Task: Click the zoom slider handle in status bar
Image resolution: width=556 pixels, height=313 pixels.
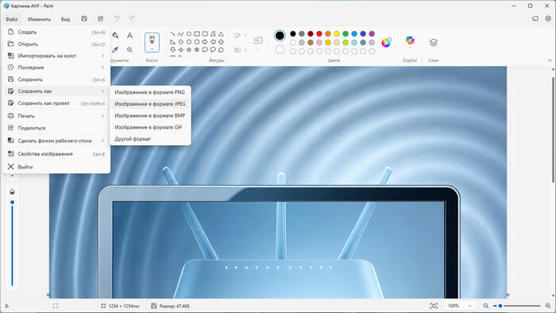Action: [500, 306]
